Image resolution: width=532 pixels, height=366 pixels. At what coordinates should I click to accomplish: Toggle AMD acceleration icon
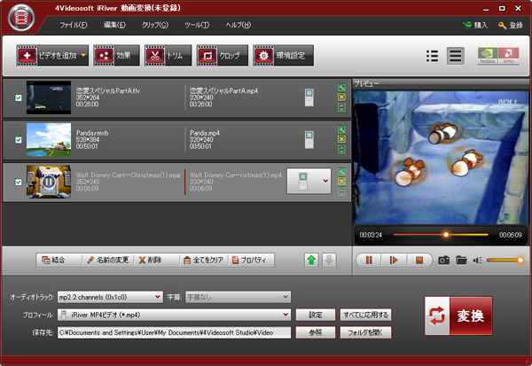509,56
